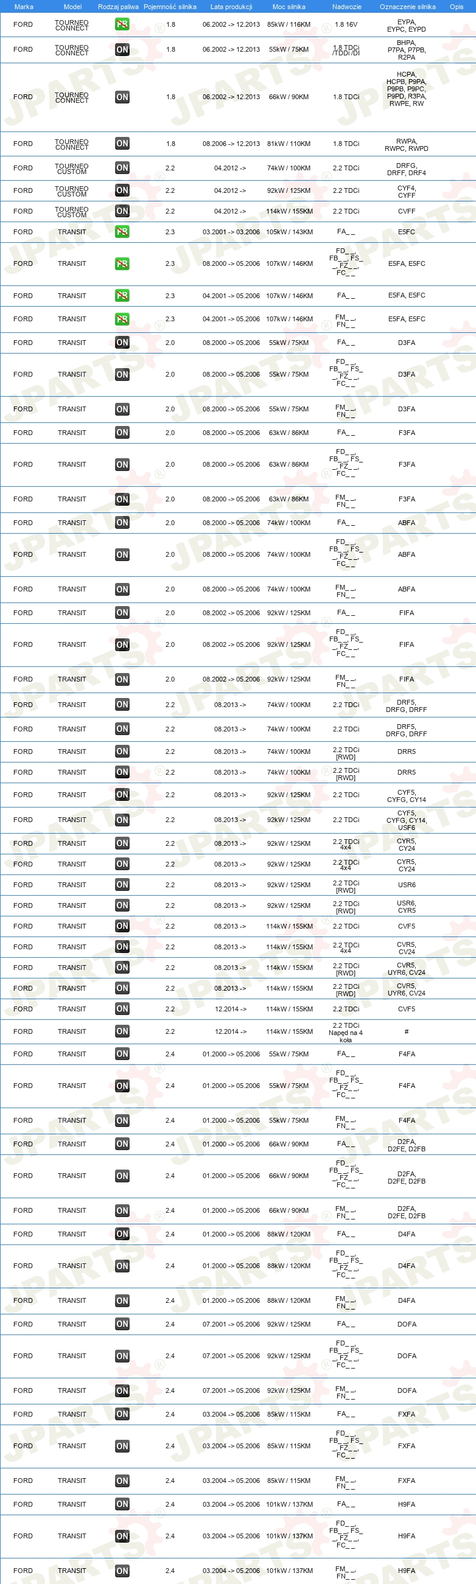Click ON icon in Tourneo Custom 114kW/155KM row
This screenshot has height=1584, width=476.
tap(122, 212)
